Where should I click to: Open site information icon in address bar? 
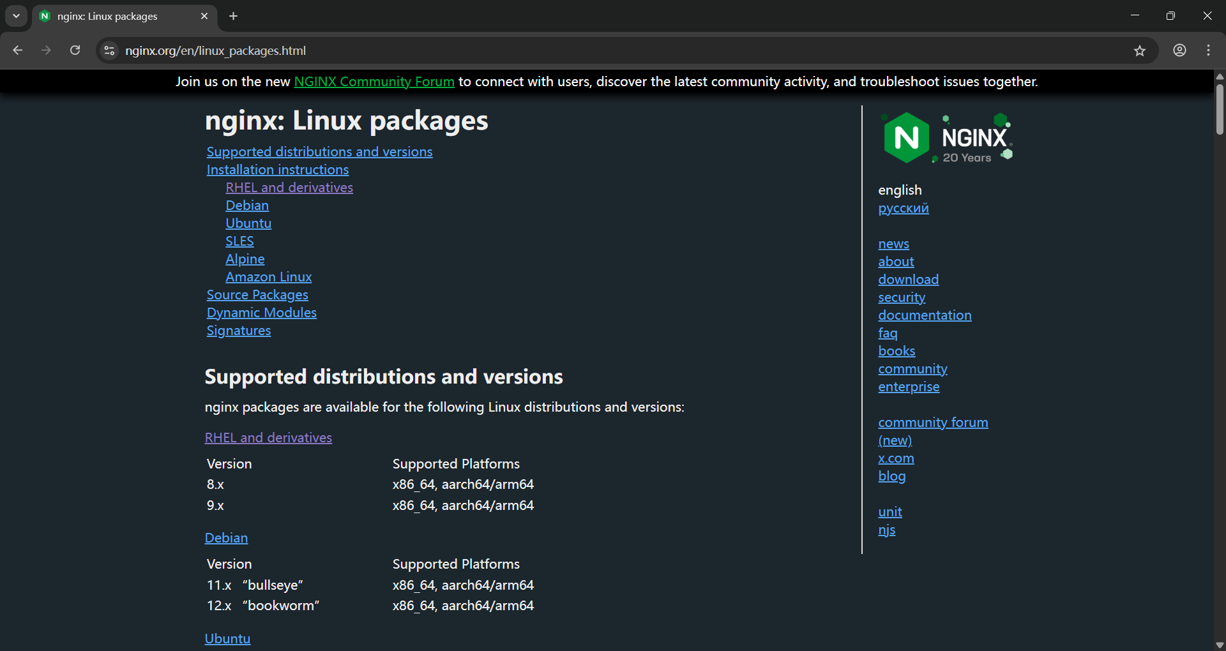point(110,50)
